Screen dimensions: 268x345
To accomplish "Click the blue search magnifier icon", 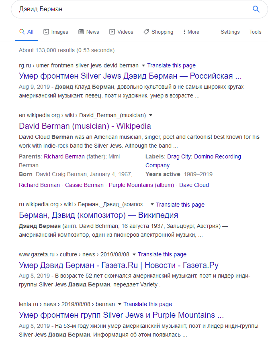I will pyautogui.click(x=256, y=9).
